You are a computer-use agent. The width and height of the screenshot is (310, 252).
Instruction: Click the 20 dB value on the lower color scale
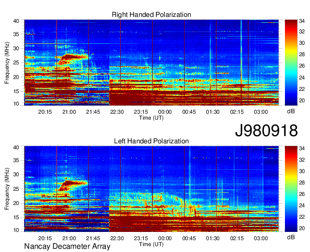coord(302,228)
